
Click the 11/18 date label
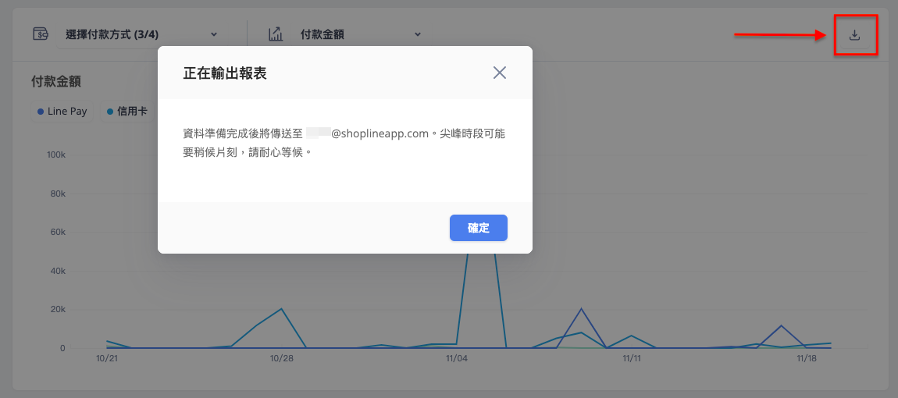tap(807, 358)
